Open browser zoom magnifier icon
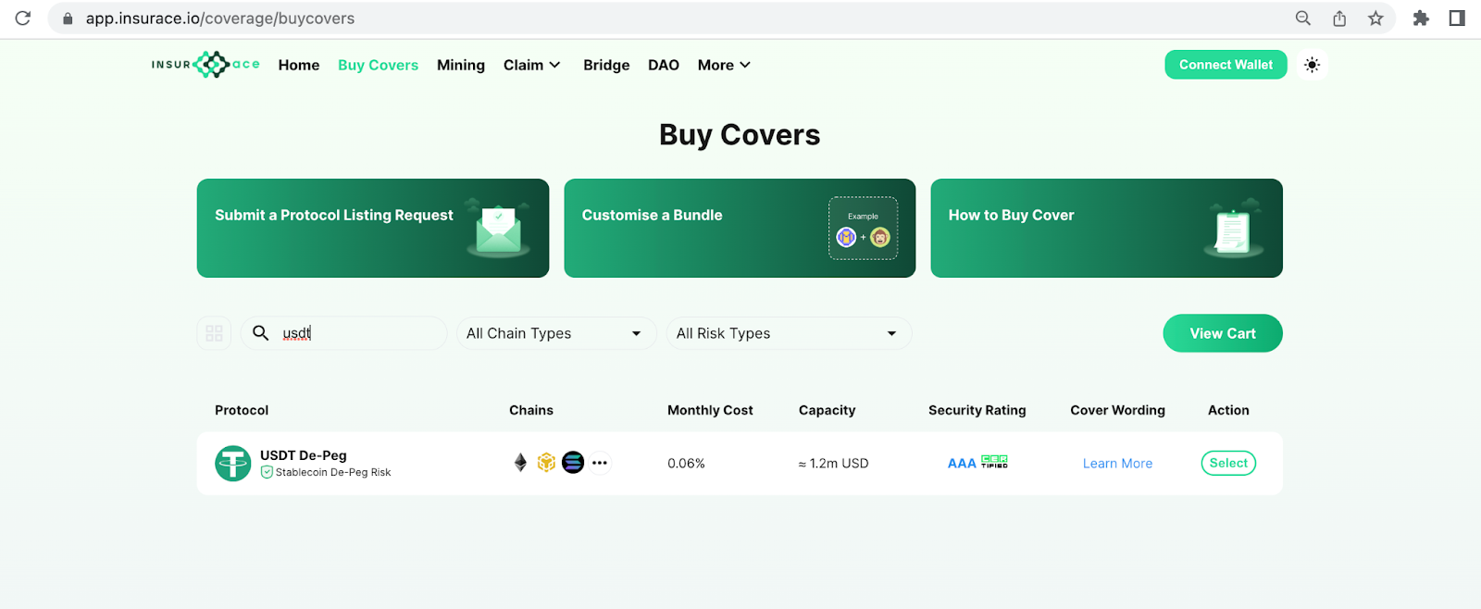 1303,19
